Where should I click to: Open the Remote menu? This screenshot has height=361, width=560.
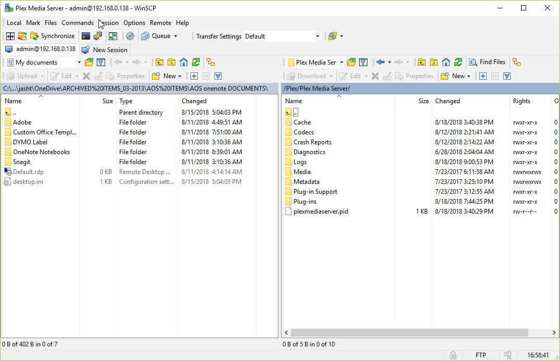[160, 23]
